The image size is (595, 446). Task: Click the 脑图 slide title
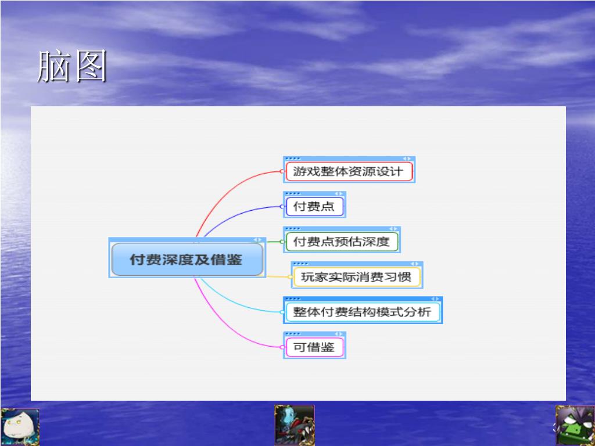[x=72, y=66]
